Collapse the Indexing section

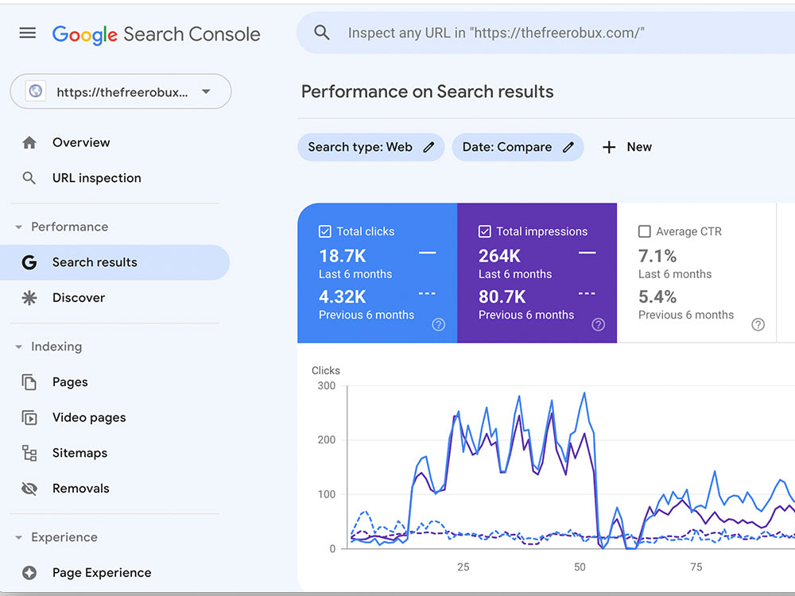point(19,347)
